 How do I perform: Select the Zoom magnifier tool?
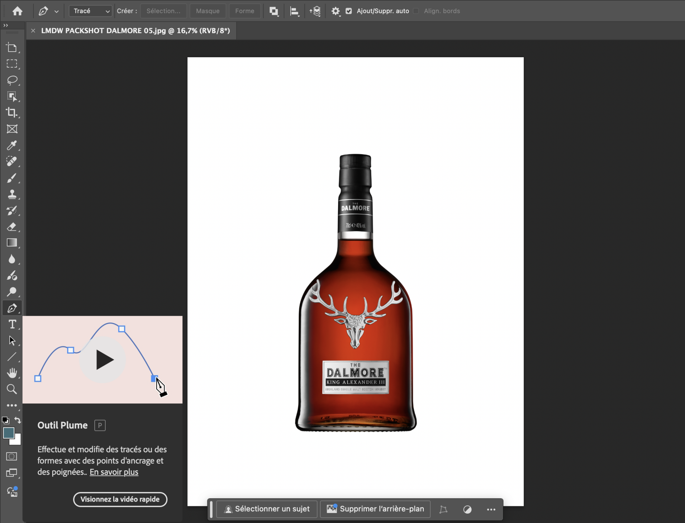12,389
